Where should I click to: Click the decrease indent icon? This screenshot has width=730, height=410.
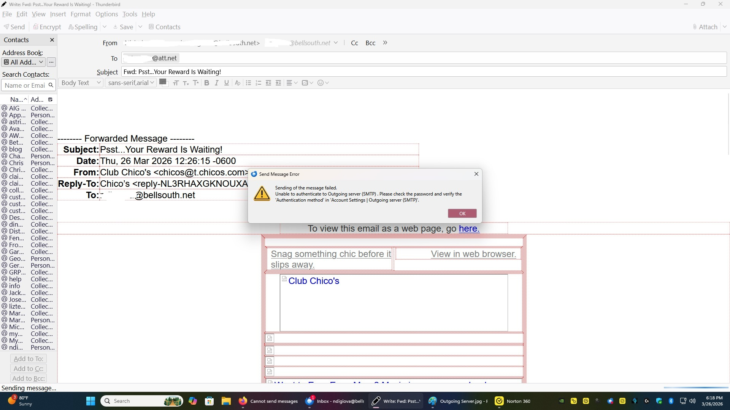tap(268, 83)
